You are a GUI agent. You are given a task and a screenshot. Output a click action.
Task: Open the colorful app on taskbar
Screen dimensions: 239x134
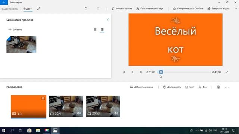47,130
